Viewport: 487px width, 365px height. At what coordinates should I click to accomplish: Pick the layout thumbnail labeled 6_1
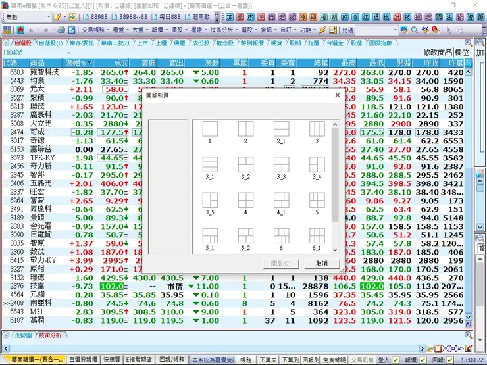click(317, 239)
